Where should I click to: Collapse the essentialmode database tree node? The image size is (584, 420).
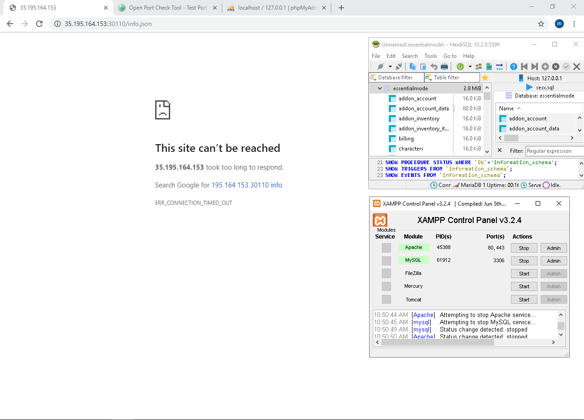pos(380,88)
